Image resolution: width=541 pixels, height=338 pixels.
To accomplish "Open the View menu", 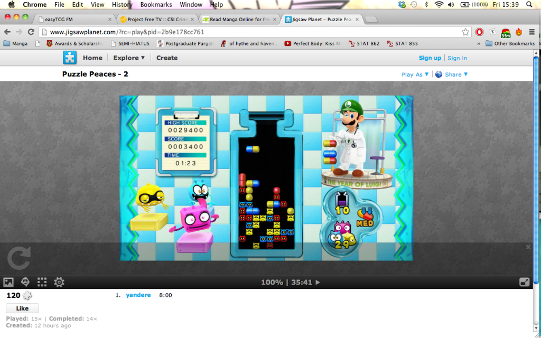I will 98,4.
